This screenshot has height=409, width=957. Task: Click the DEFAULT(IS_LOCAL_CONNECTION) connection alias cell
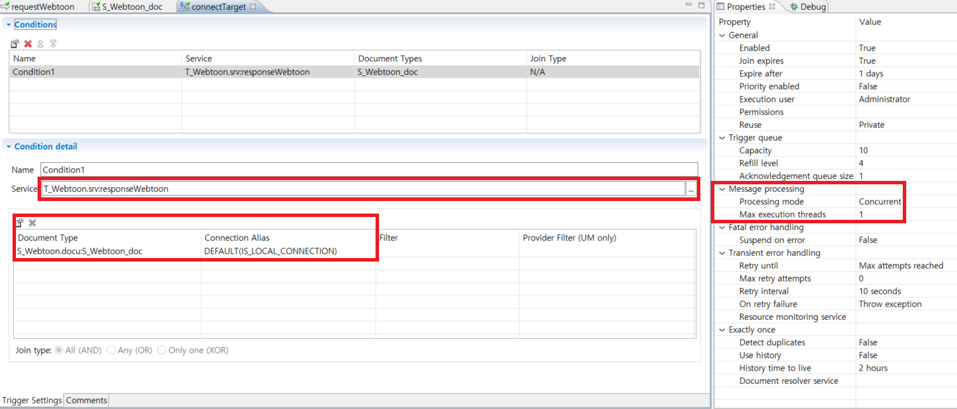[x=271, y=251]
